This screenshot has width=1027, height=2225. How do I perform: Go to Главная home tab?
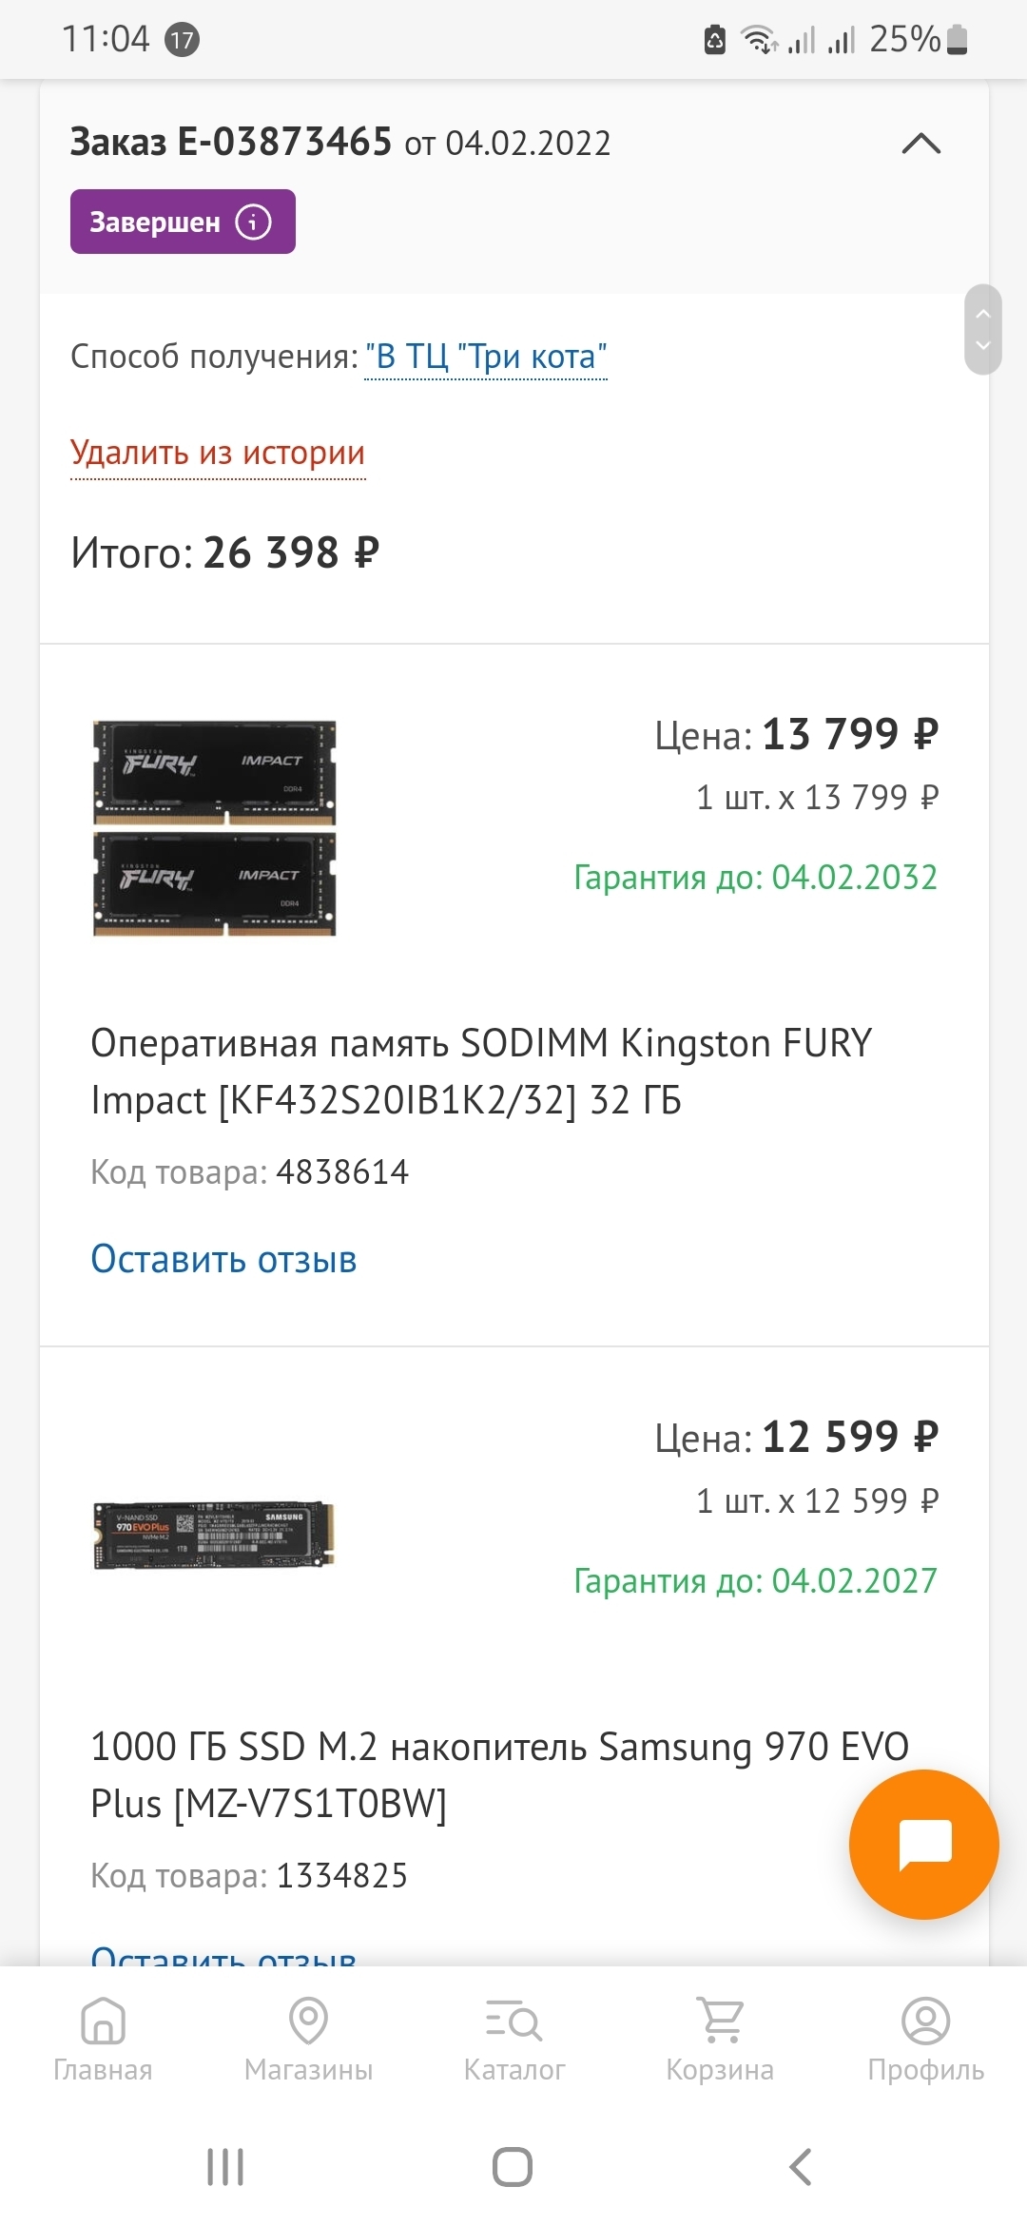103,2039
